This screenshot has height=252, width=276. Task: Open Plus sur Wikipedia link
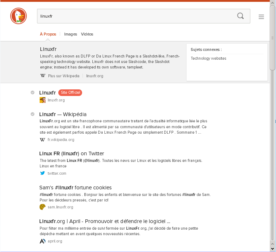point(63,76)
